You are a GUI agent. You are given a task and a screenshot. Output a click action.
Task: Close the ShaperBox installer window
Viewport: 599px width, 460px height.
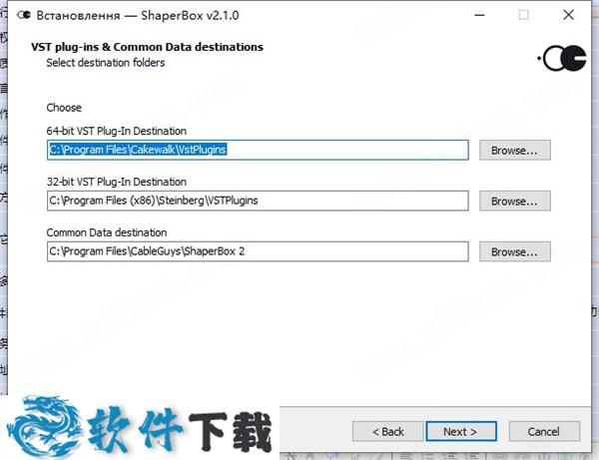coord(568,15)
